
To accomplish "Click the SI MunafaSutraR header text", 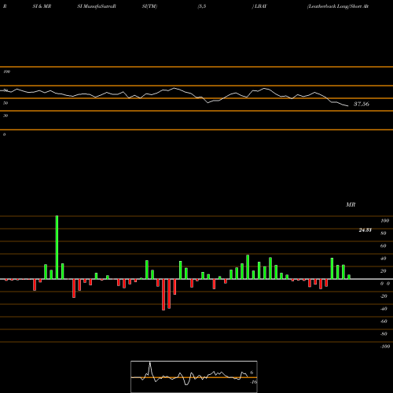I will point(97,6).
